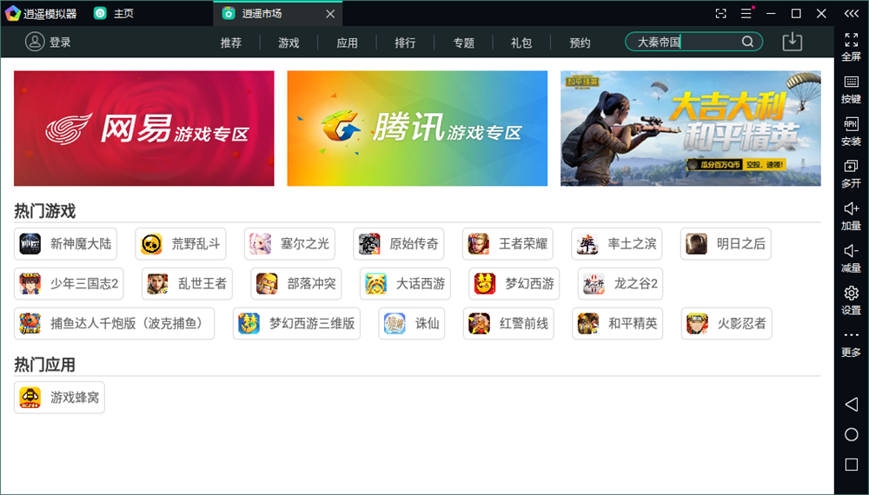Increase volume with 加量 icon

[852, 216]
